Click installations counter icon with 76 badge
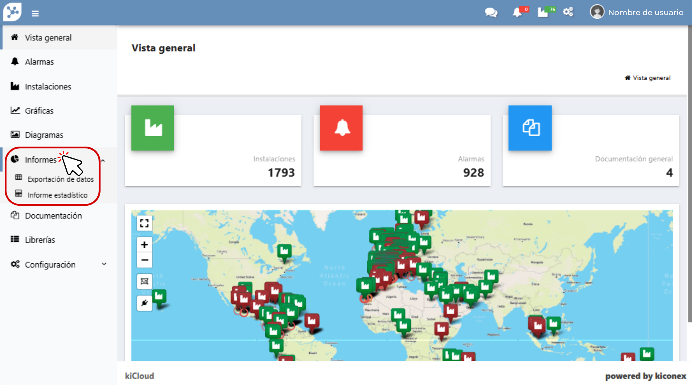 coord(543,13)
